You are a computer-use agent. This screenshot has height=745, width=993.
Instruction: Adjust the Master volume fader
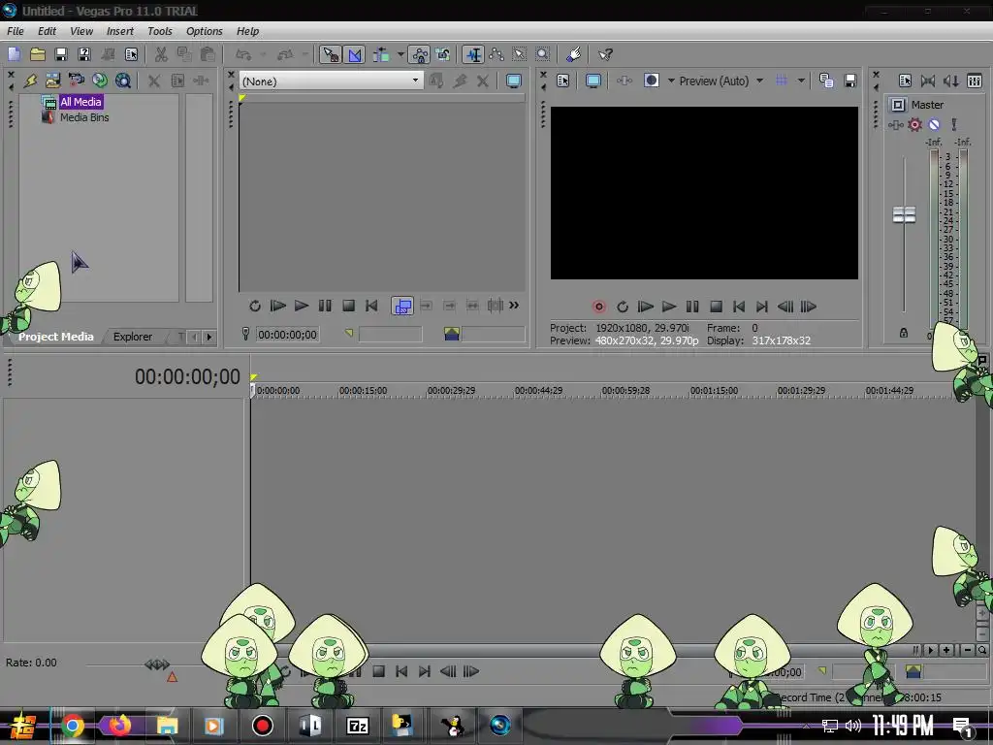click(904, 214)
